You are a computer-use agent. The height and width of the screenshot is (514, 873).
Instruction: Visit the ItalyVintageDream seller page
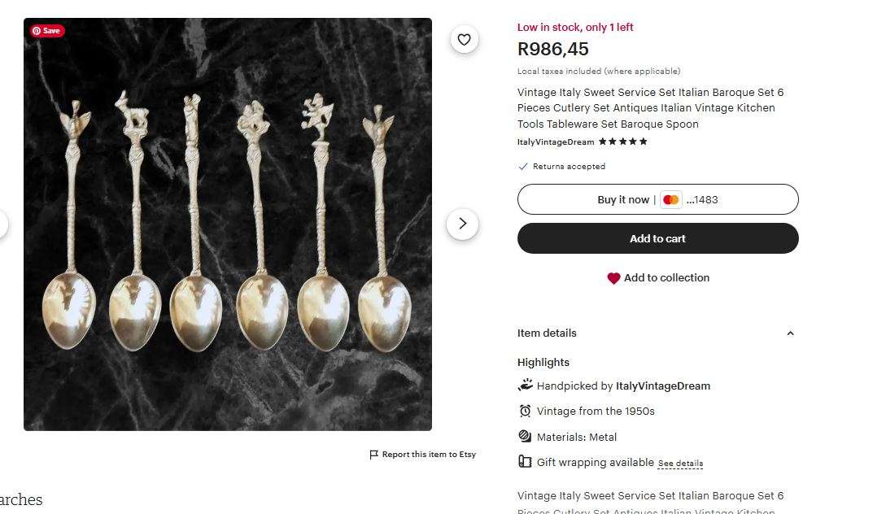[555, 142]
